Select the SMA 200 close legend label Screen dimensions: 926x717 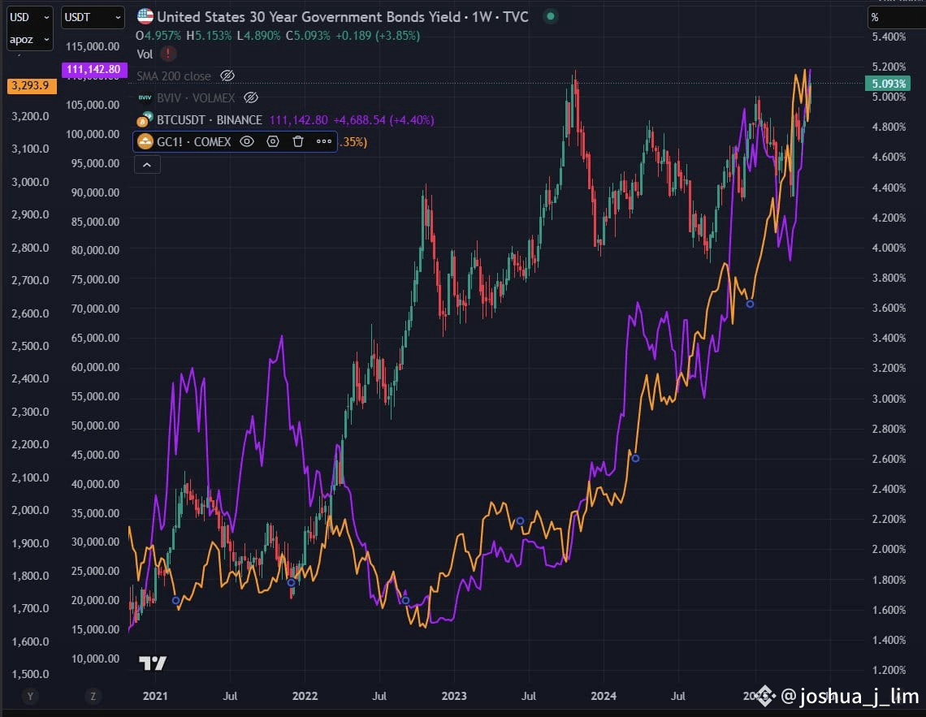tap(174, 76)
